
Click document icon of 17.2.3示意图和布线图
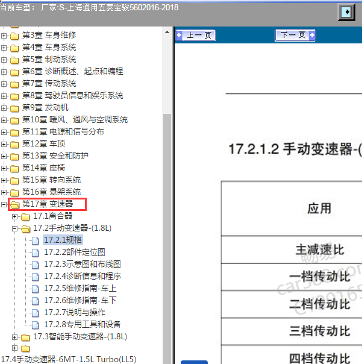(x=36, y=265)
